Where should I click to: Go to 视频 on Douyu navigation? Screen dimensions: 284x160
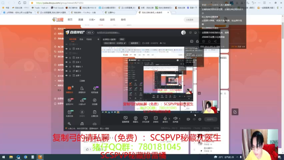(102, 20)
